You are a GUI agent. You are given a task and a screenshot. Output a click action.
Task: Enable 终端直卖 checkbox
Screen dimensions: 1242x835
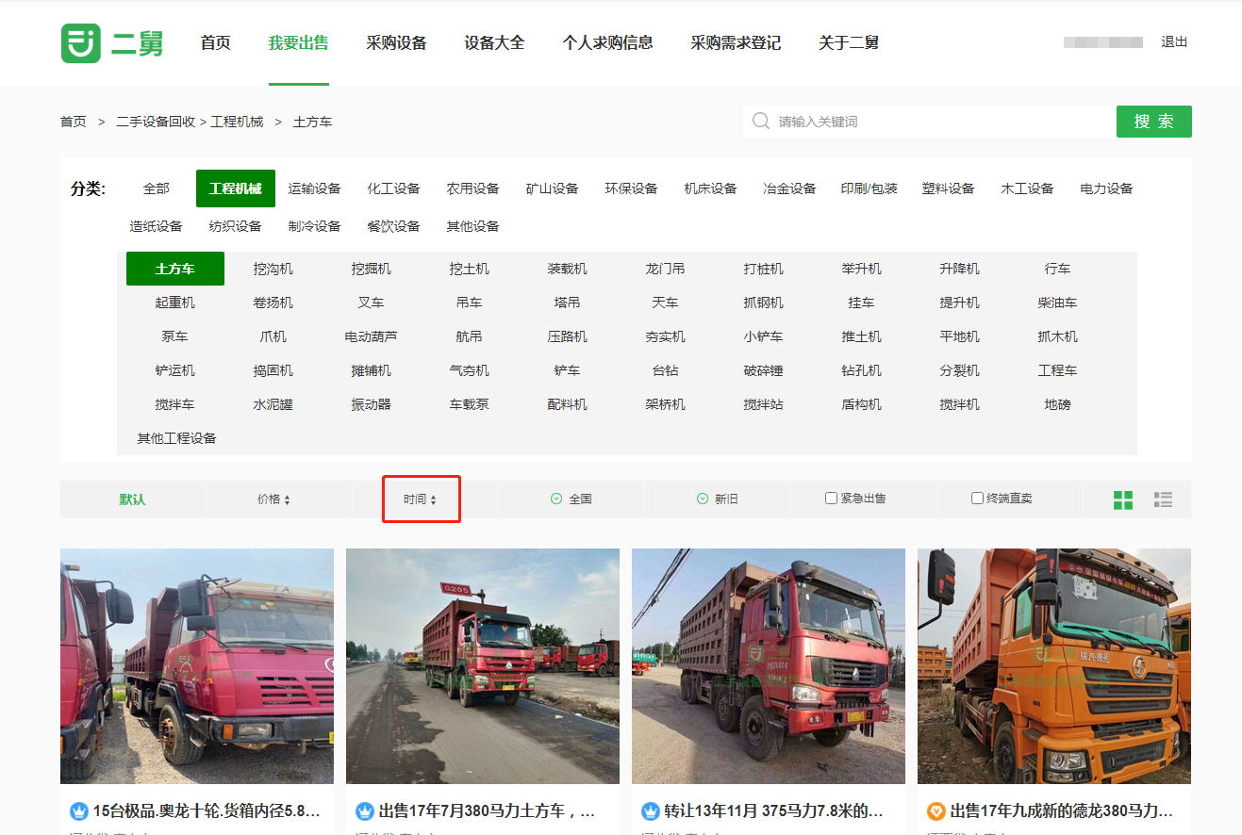click(x=977, y=499)
